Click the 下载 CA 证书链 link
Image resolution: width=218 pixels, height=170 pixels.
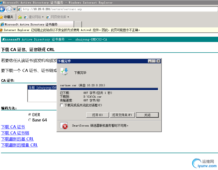15,133
